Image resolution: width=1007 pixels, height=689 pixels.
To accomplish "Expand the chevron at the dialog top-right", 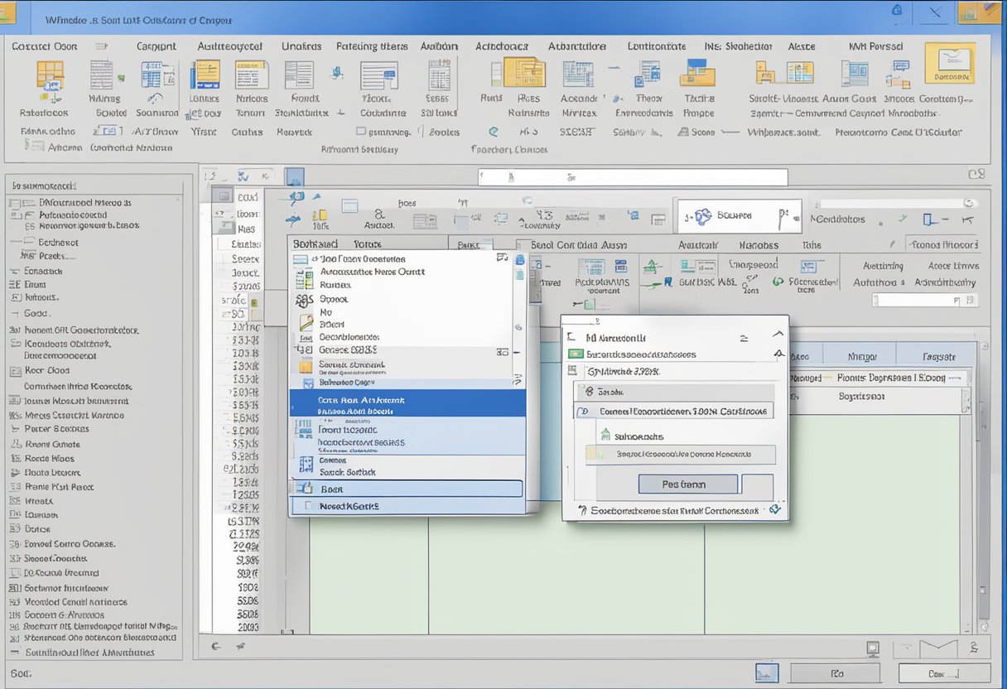I will pyautogui.click(x=776, y=333).
